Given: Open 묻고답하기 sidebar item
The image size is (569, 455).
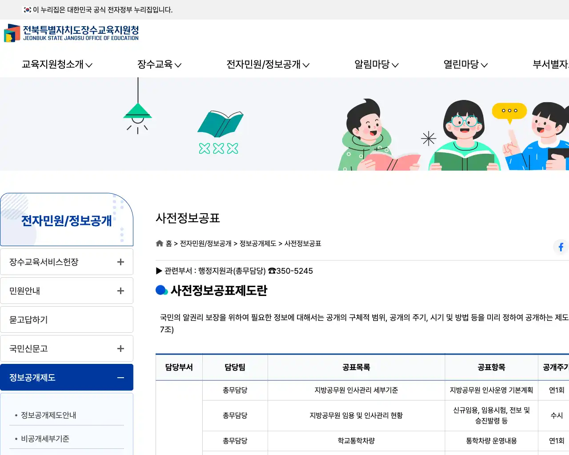Looking at the screenshot, I should (67, 319).
